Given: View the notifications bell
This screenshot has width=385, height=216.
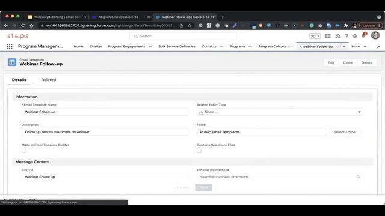Looking at the screenshot, I should coord(363,36).
